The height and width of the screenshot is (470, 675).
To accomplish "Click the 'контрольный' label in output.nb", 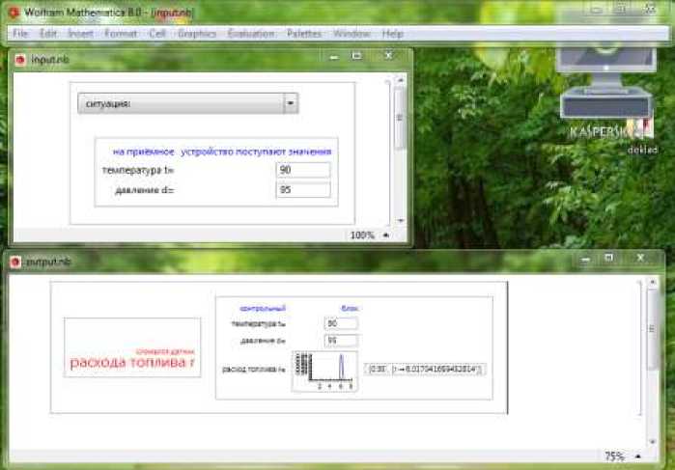I will click(262, 308).
